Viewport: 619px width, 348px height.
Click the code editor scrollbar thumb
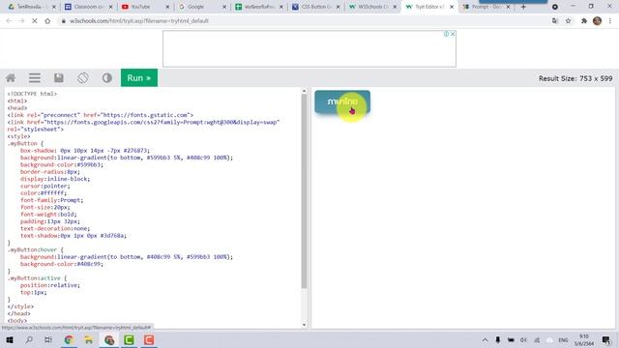click(304, 191)
